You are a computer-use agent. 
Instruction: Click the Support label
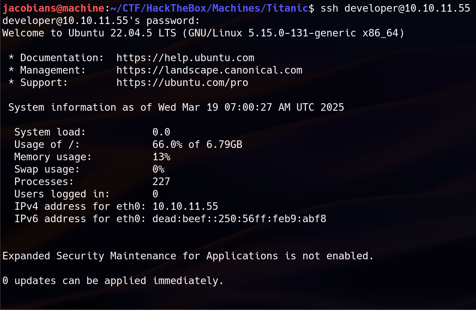coord(44,83)
